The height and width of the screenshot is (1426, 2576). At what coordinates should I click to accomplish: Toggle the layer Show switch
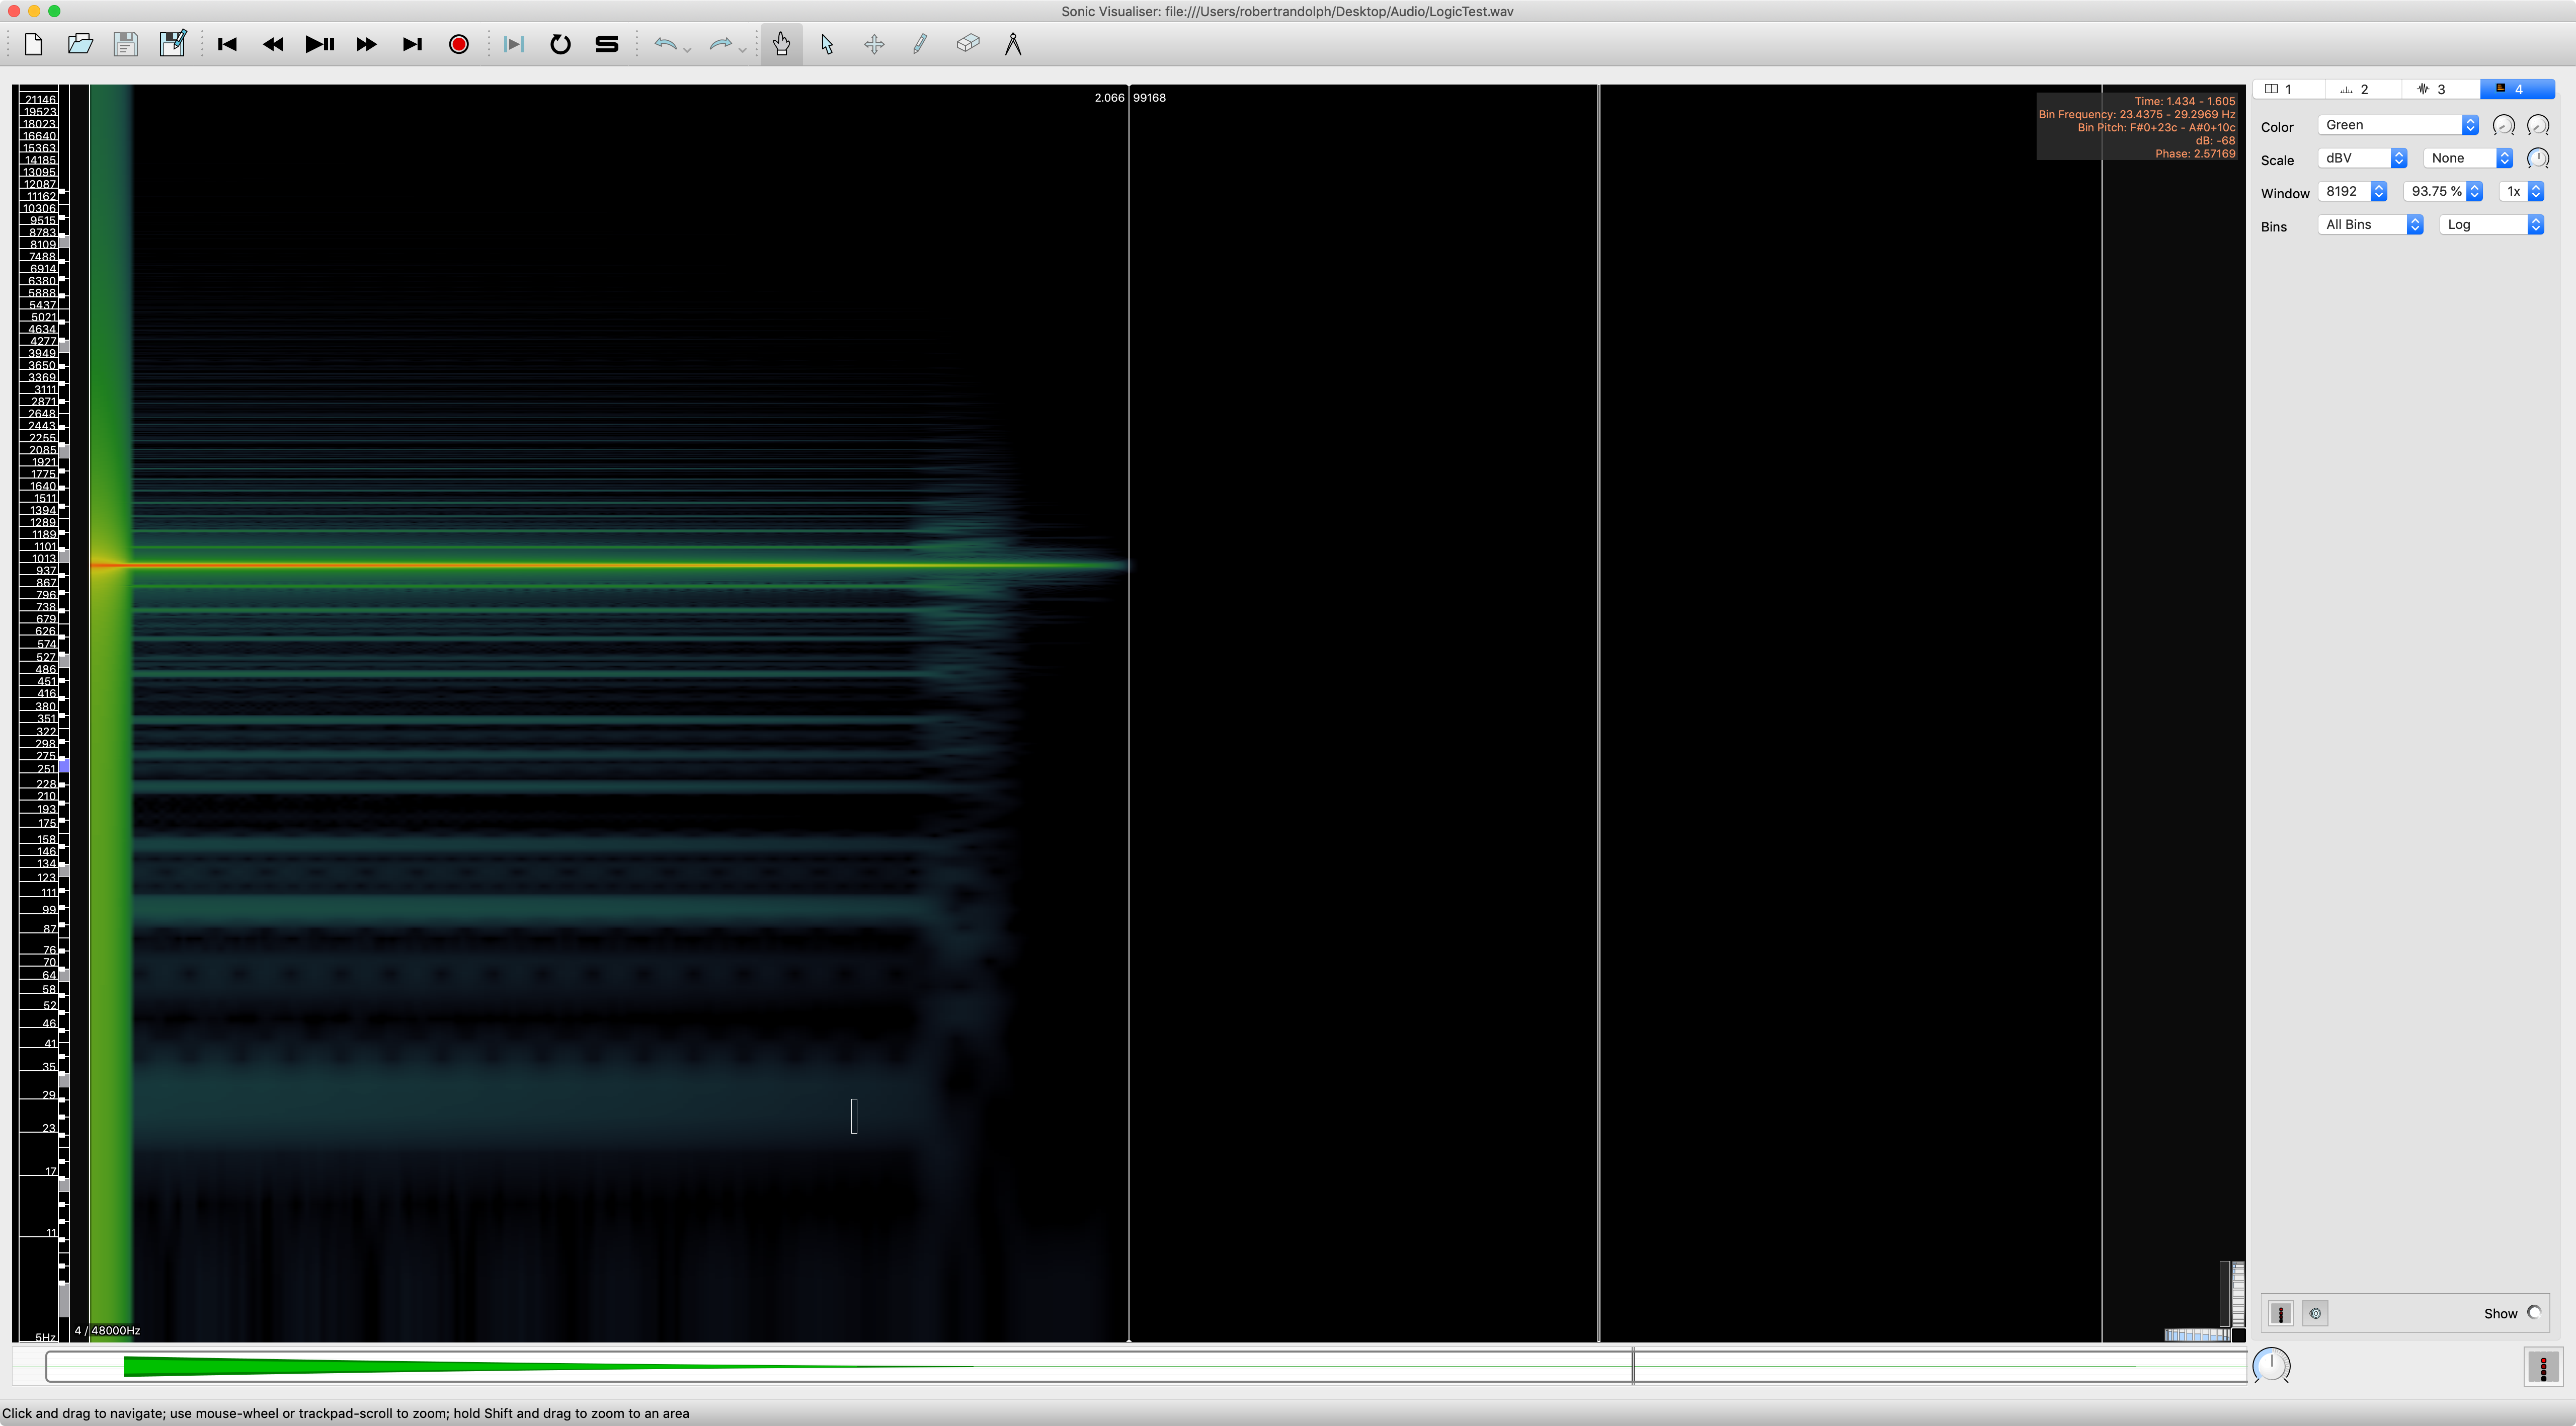pos(2534,1313)
